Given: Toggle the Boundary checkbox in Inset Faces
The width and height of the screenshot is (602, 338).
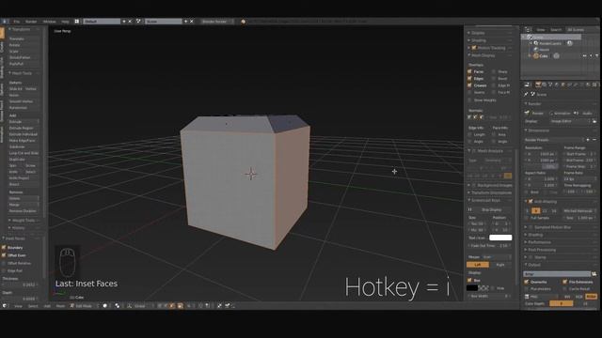Looking at the screenshot, I should coord(4,248).
